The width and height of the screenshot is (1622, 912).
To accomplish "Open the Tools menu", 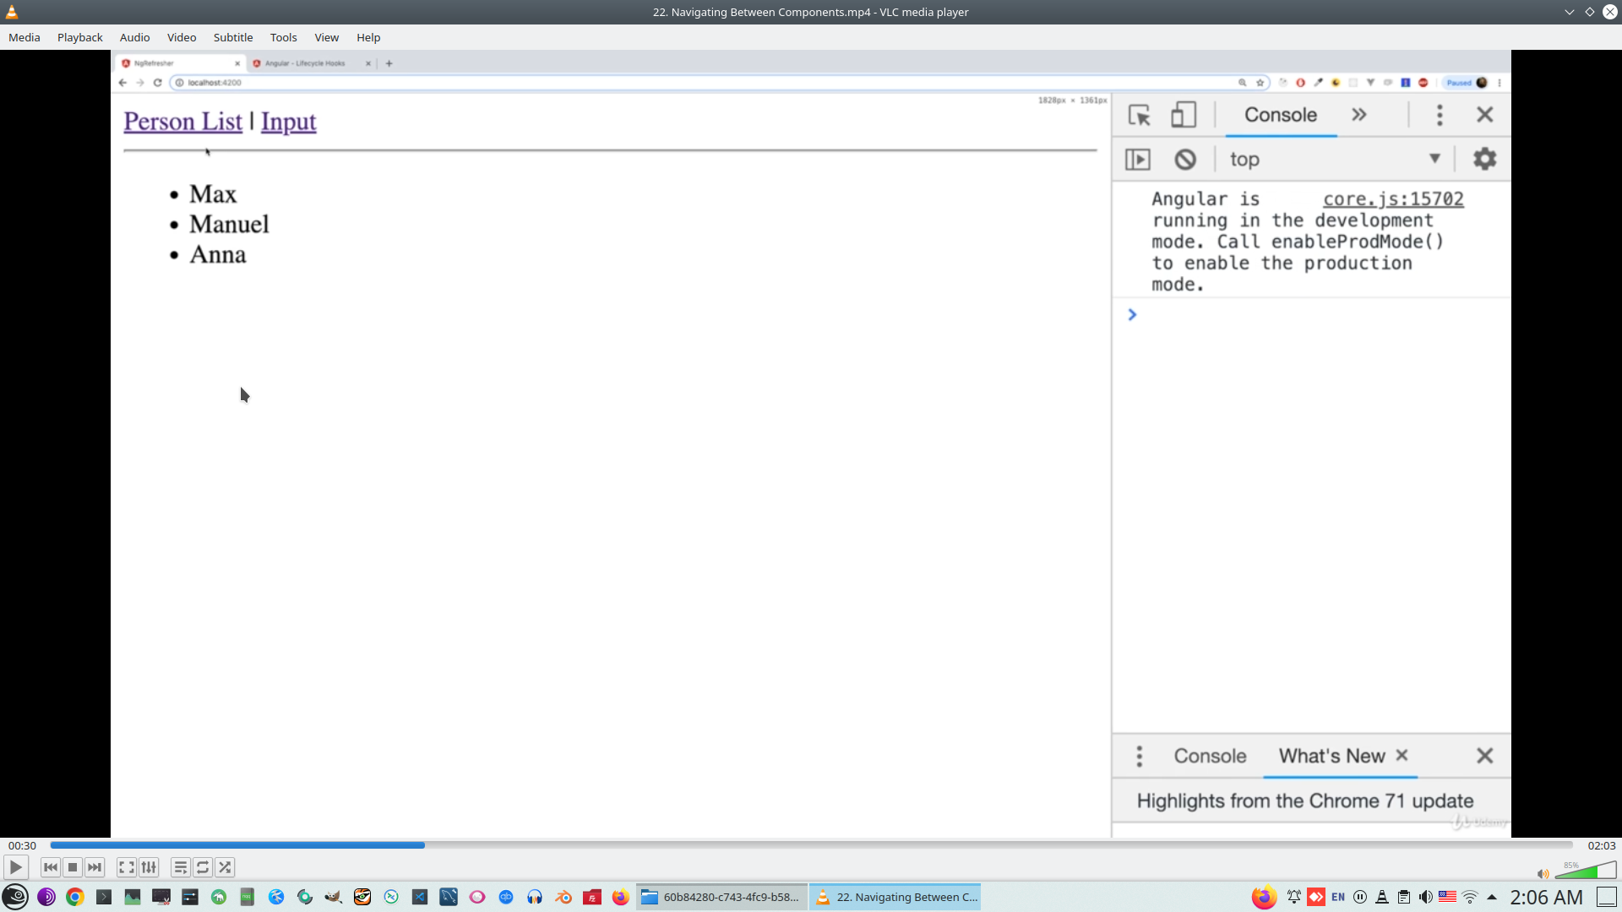I will pyautogui.click(x=283, y=37).
